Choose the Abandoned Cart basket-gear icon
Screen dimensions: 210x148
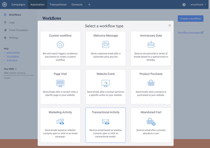pyautogui.click(x=151, y=122)
